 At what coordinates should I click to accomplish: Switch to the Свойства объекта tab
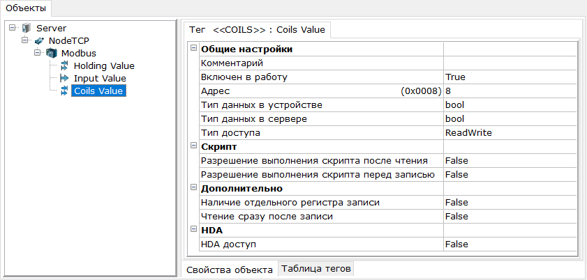(x=230, y=269)
